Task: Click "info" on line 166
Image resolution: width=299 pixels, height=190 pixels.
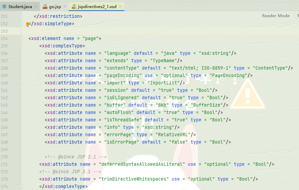Action: pyautogui.click(x=112, y=127)
